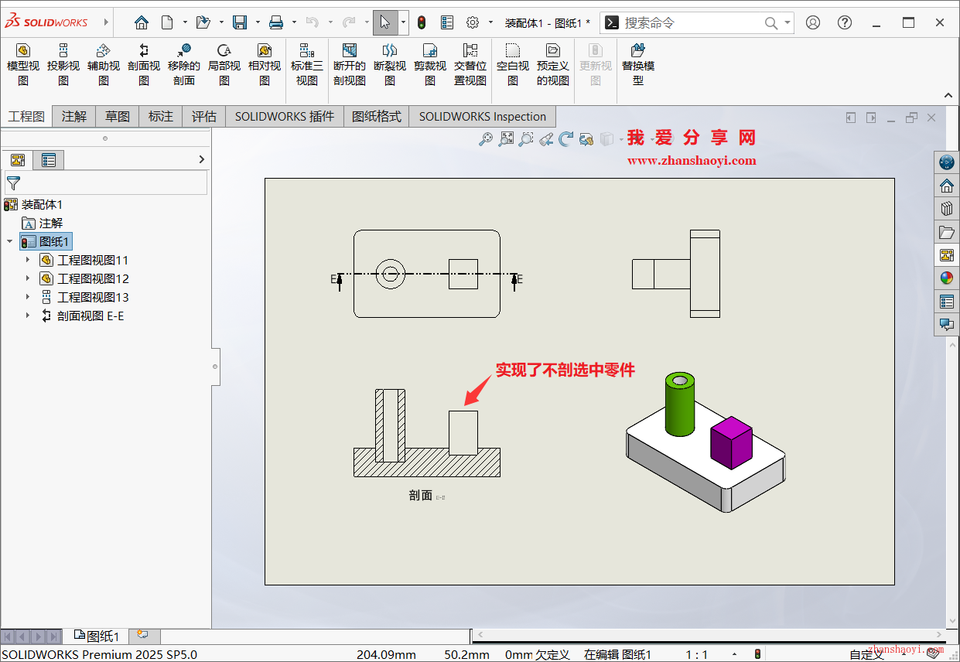This screenshot has height=662, width=960.
Task: Switch to the 注解 ribbon tab
Action: pos(74,116)
